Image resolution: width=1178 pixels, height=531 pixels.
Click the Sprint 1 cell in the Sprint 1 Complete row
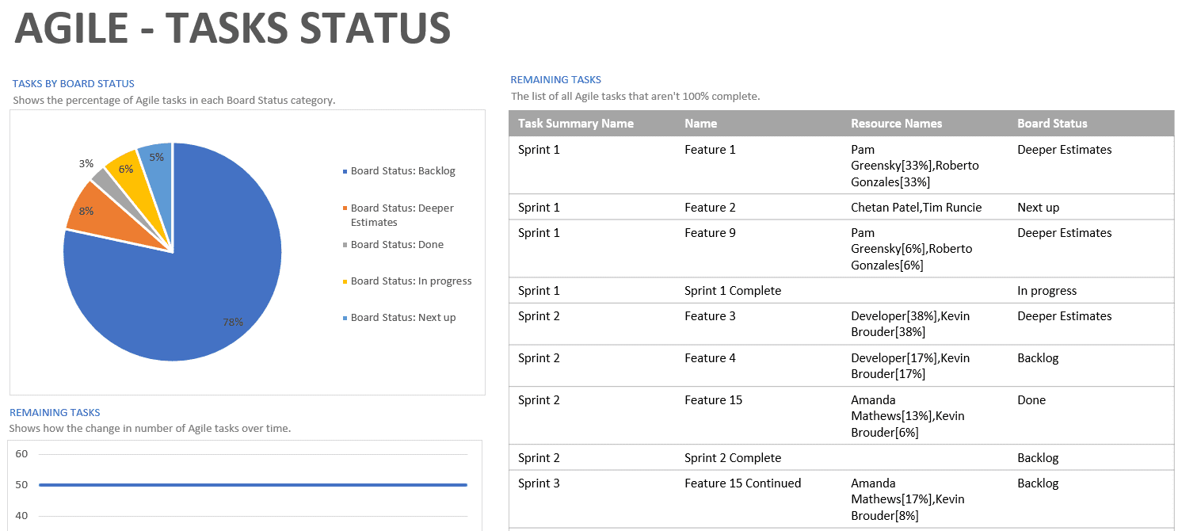click(539, 290)
